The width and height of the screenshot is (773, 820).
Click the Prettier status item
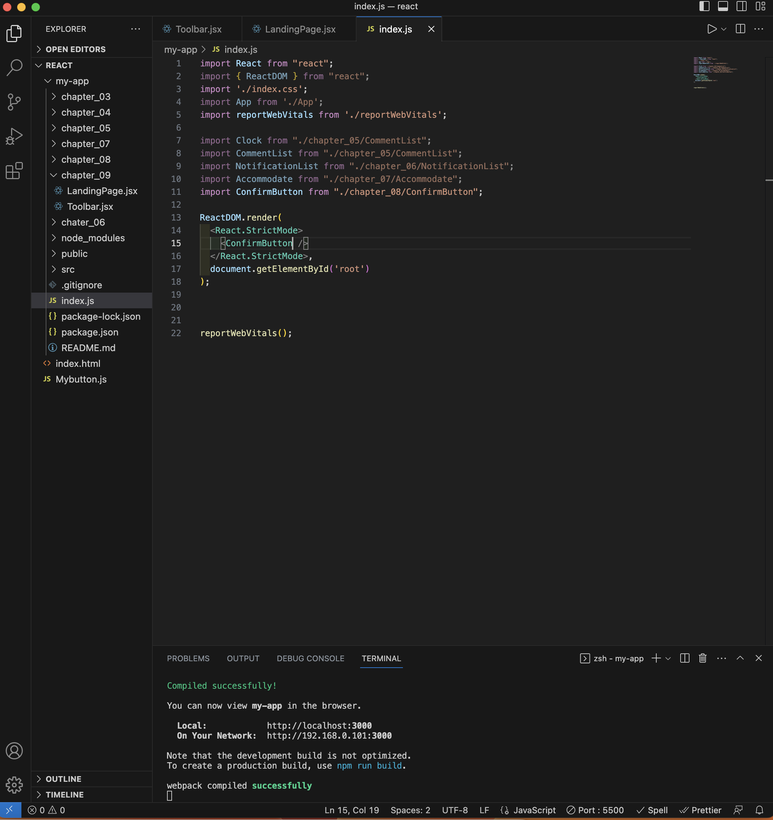click(x=700, y=810)
